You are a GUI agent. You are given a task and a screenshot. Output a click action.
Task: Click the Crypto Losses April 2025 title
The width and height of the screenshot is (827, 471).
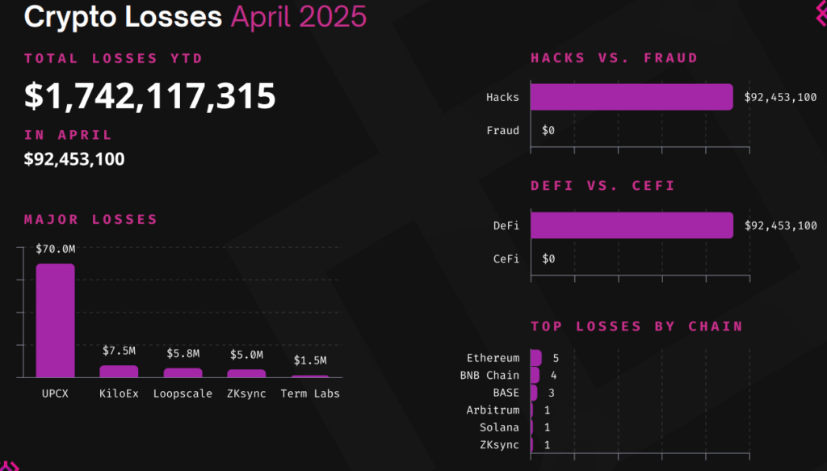195,16
